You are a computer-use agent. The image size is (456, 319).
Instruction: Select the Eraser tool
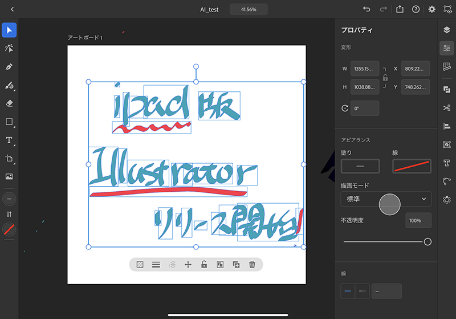click(x=9, y=103)
